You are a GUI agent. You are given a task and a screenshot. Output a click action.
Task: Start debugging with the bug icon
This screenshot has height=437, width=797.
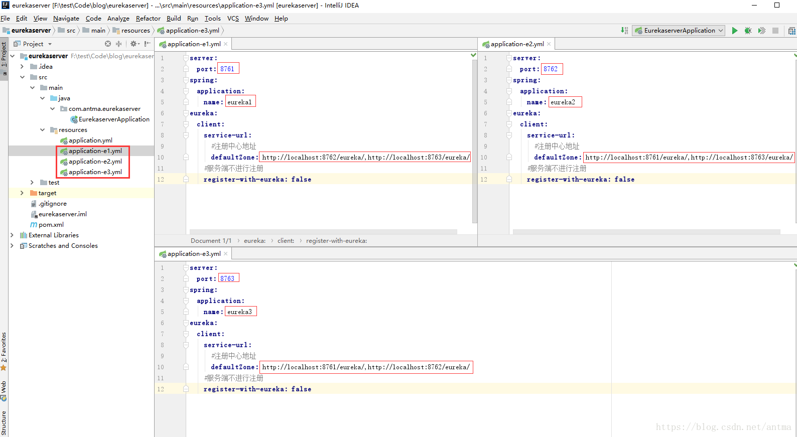[748, 31]
